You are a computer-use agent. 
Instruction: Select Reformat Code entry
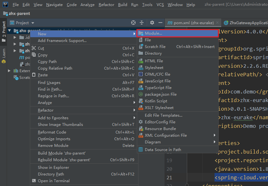click(x=84, y=132)
